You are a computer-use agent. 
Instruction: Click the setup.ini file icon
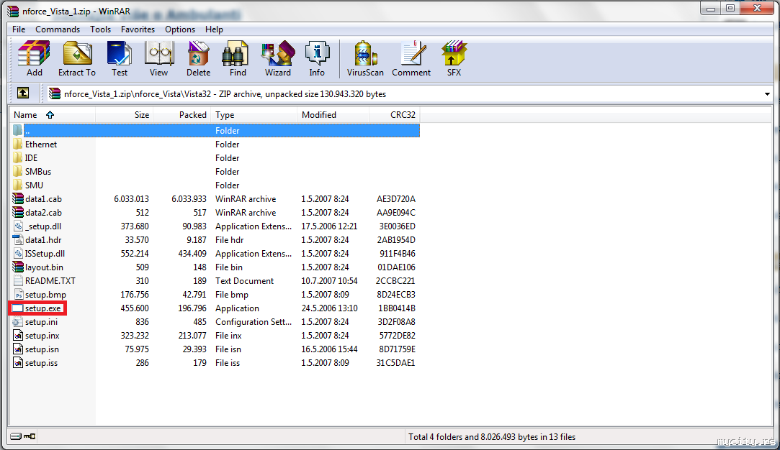(18, 322)
